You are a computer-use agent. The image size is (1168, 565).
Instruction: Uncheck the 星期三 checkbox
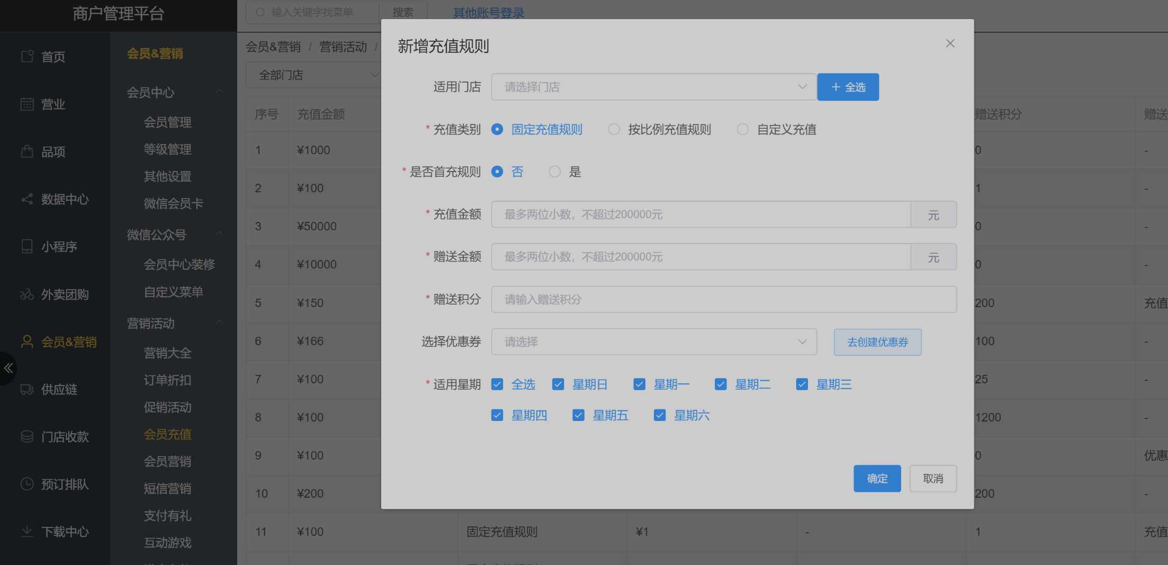coord(802,384)
